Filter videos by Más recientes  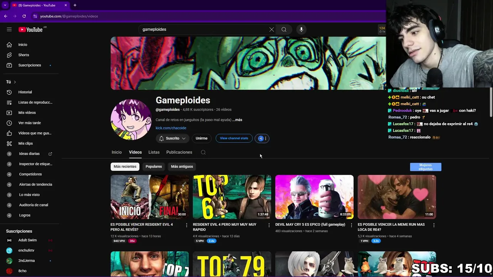(x=125, y=167)
